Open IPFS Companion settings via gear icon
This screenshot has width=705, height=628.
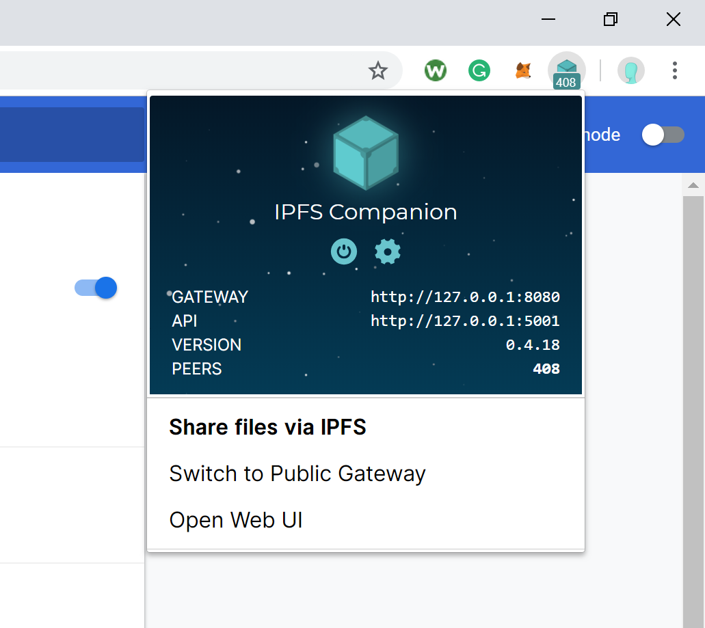[x=387, y=251]
